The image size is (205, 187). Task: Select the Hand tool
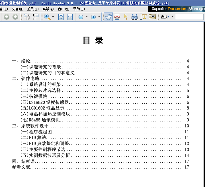pyautogui.click(x=108, y=17)
